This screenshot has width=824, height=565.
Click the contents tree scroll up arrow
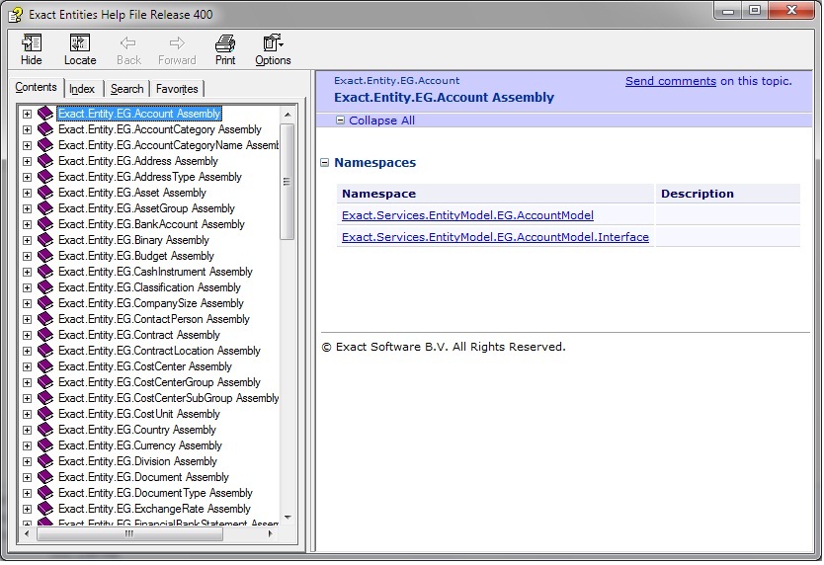288,114
